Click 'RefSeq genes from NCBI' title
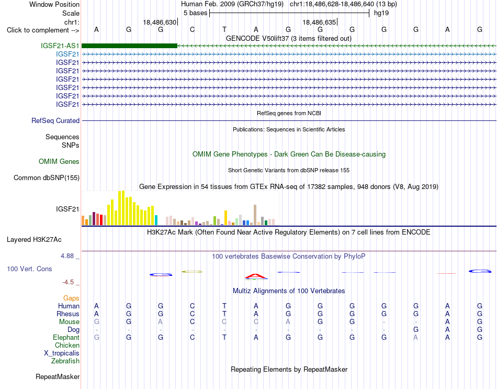 289,113
